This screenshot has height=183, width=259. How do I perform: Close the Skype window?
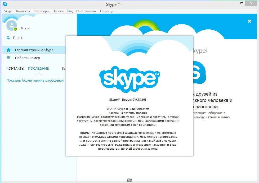(x=251, y=3)
